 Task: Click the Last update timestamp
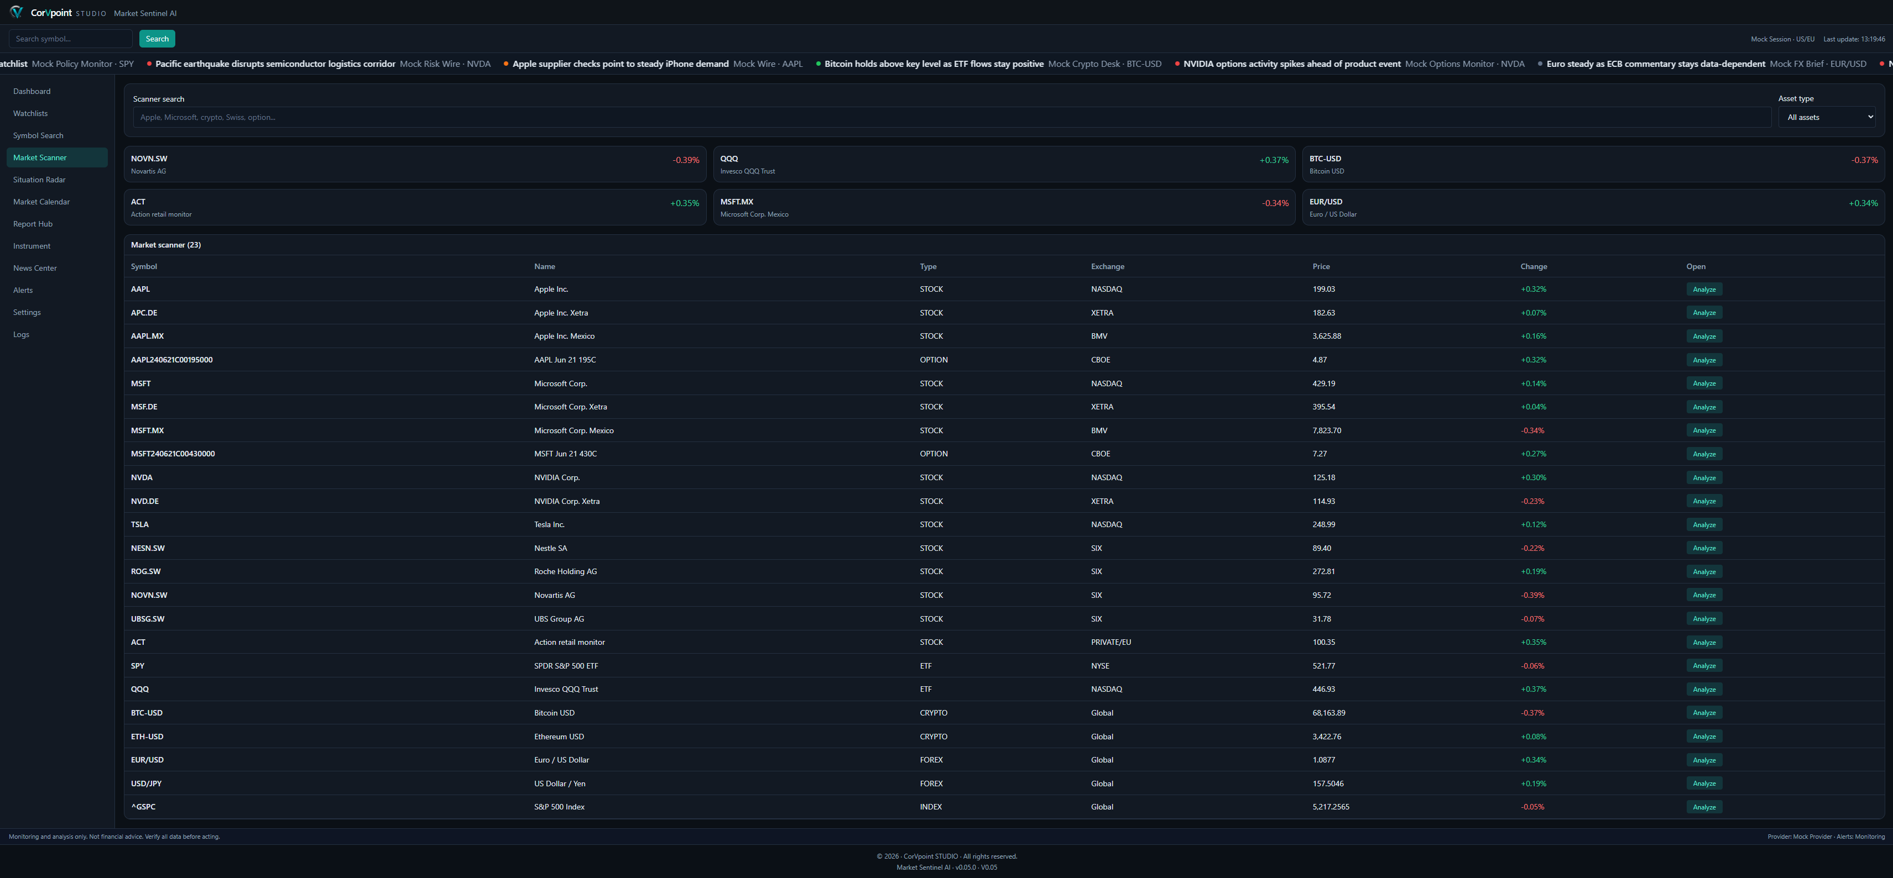coord(1854,39)
